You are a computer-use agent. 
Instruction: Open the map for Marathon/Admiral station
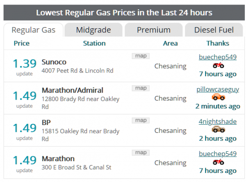141,88
